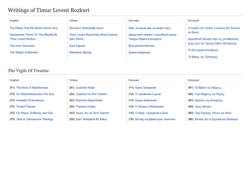Open Ч1 'Книга Трезвения'
250x187 pixels.
pyautogui.click(x=145, y=88)
